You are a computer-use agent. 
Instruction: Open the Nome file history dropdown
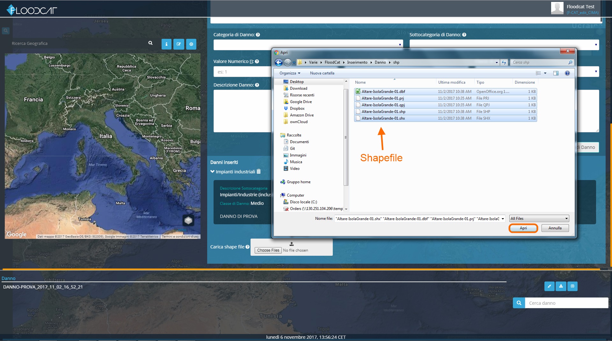click(x=503, y=219)
